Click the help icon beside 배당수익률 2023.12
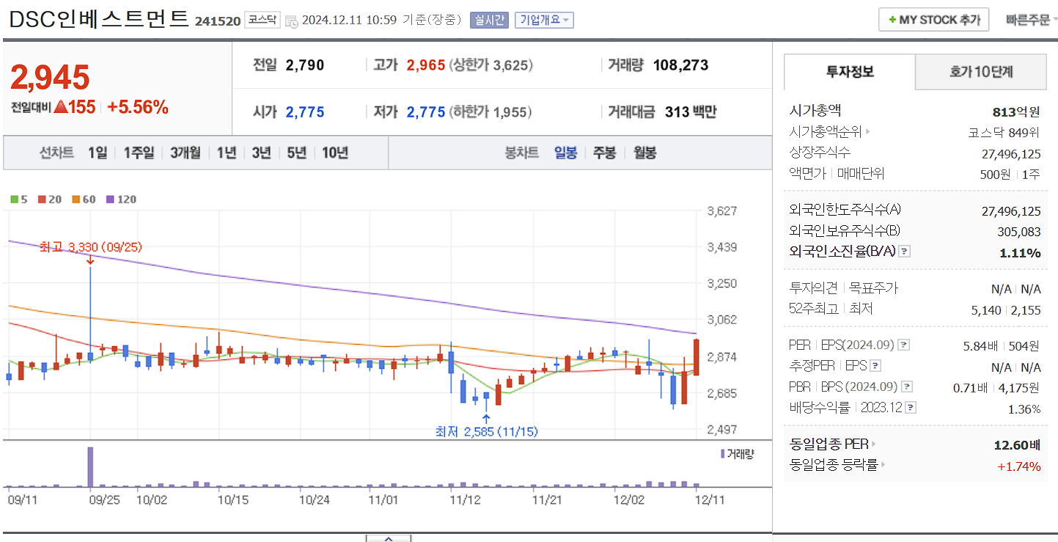The image size is (1058, 542). click(912, 407)
